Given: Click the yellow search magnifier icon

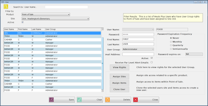Looking at the screenshot, I should 6,7.
